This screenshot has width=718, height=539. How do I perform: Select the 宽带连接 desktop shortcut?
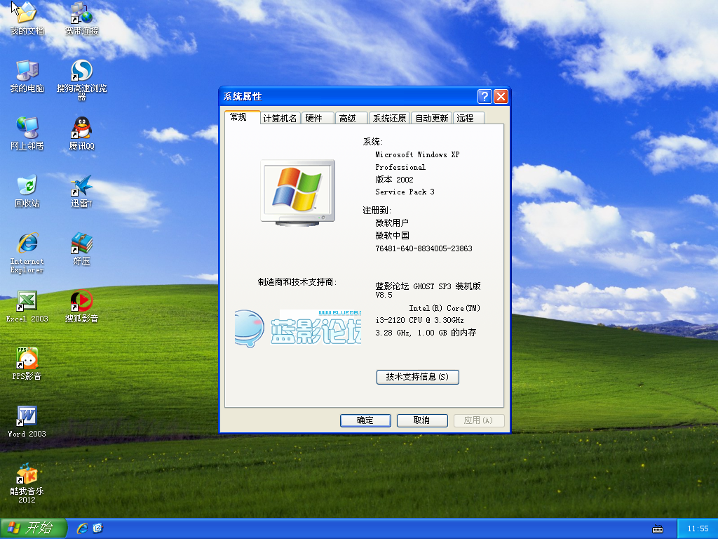tap(81, 19)
